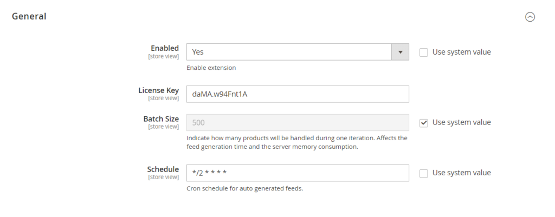The height and width of the screenshot is (217, 555).
Task: Click the General section heading
Action: point(29,16)
